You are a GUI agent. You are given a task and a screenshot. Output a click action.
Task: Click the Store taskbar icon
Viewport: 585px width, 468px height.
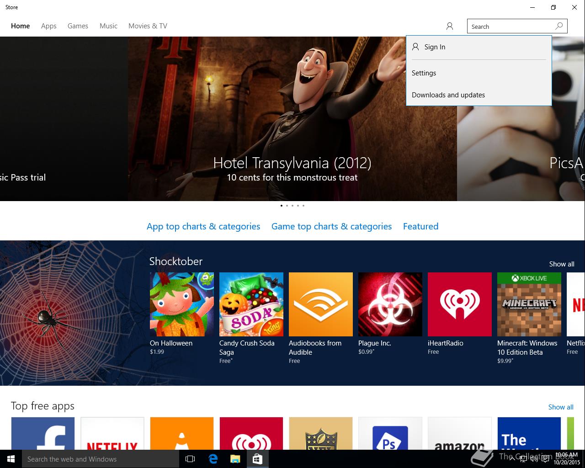point(257,459)
